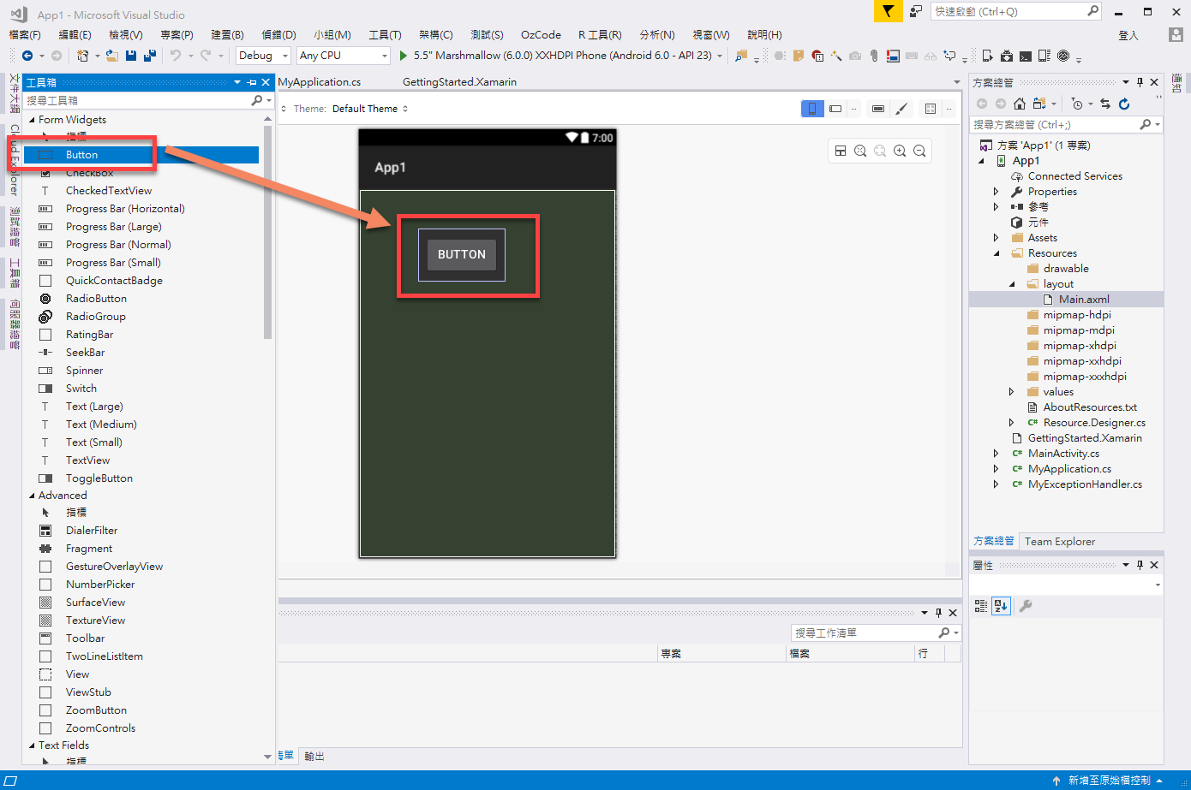Screen dimensions: 1191x790
Task: Open the 工具(T) Tools menu
Action: (385, 35)
